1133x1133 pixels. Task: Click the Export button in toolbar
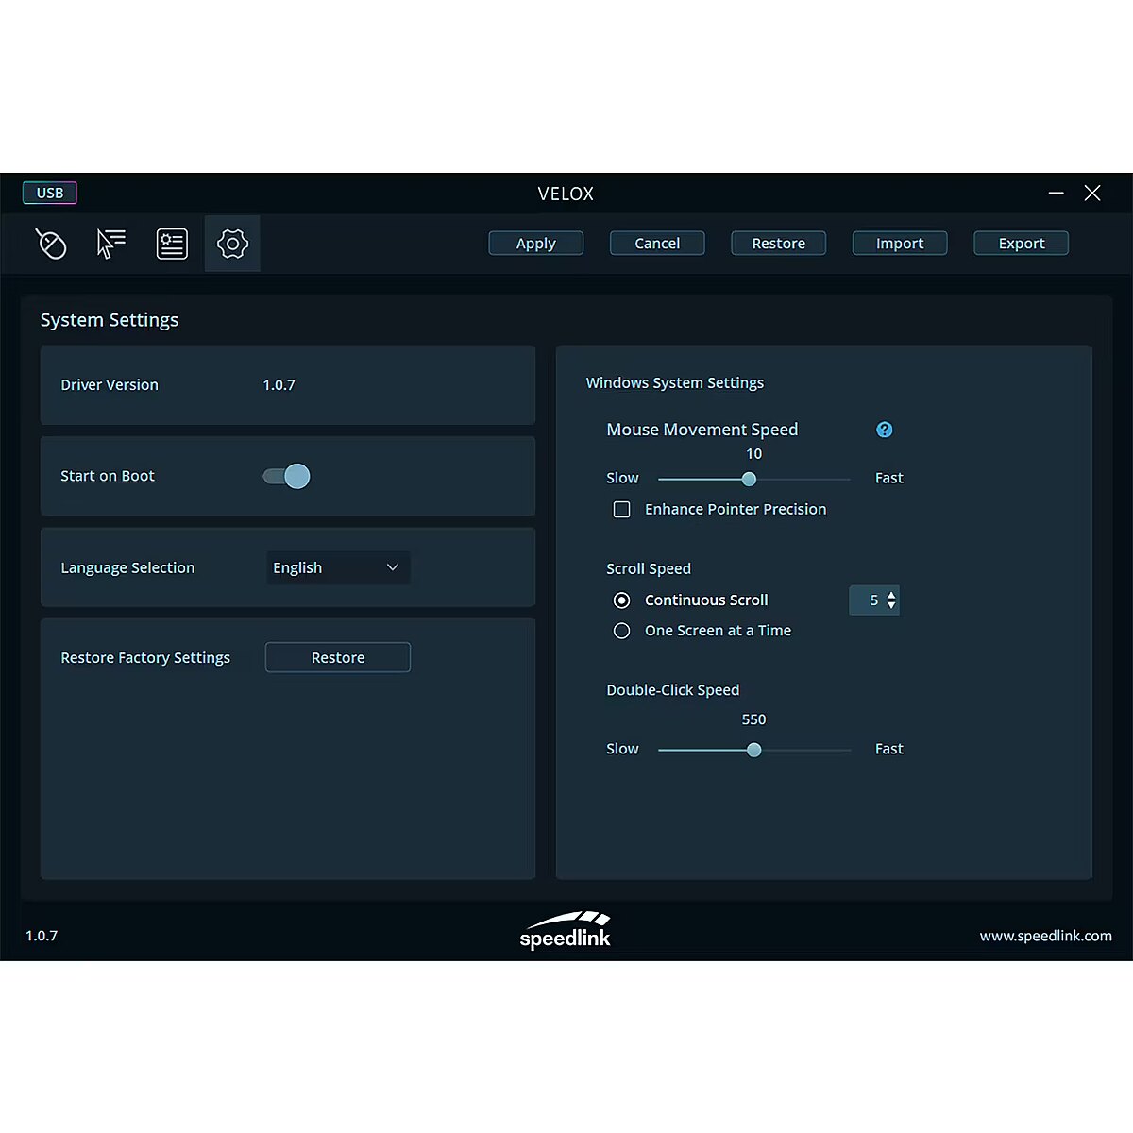(x=1022, y=244)
